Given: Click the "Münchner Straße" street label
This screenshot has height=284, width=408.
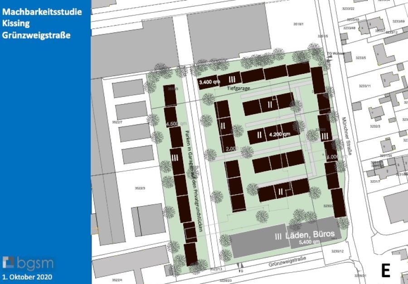Looking at the screenshot, I should point(347,136).
